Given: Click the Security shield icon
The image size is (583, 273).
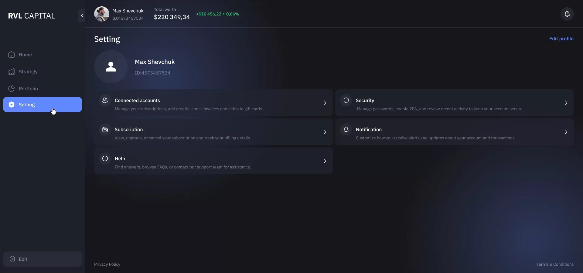Looking at the screenshot, I should pyautogui.click(x=346, y=100).
